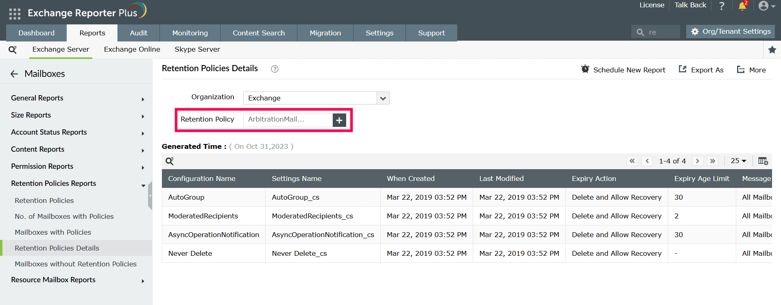Screen dimensions: 781x305
Task: Go to next page of results
Action: click(x=698, y=161)
